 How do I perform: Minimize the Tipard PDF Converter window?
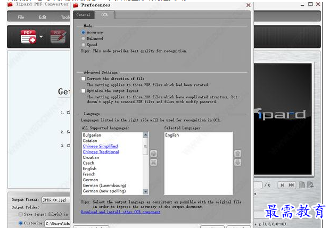click(x=302, y=5)
